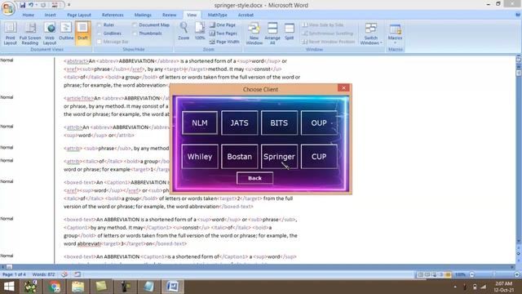The height and width of the screenshot is (294, 522).
Task: Switch to Print Layout view
Action: point(10,33)
